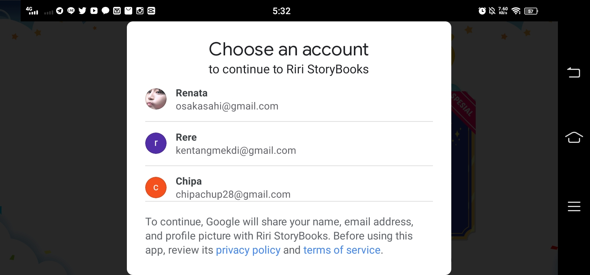Tap the alarm clock status icon
Viewport: 590px width, 275px height.
[x=482, y=11]
